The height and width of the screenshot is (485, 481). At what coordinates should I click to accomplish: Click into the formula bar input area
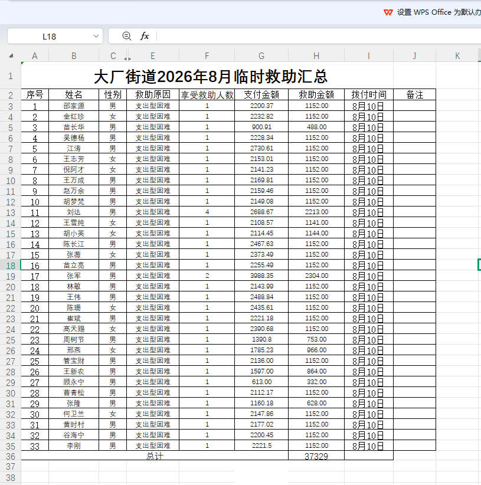pos(319,36)
